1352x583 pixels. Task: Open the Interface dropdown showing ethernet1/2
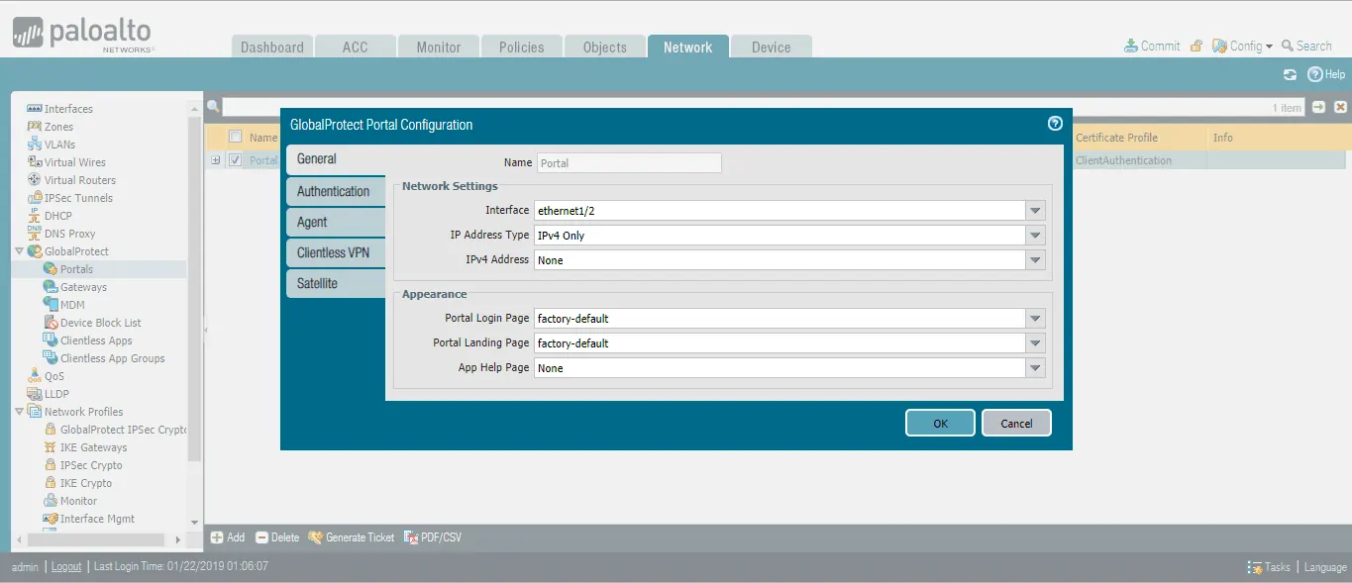(1035, 210)
